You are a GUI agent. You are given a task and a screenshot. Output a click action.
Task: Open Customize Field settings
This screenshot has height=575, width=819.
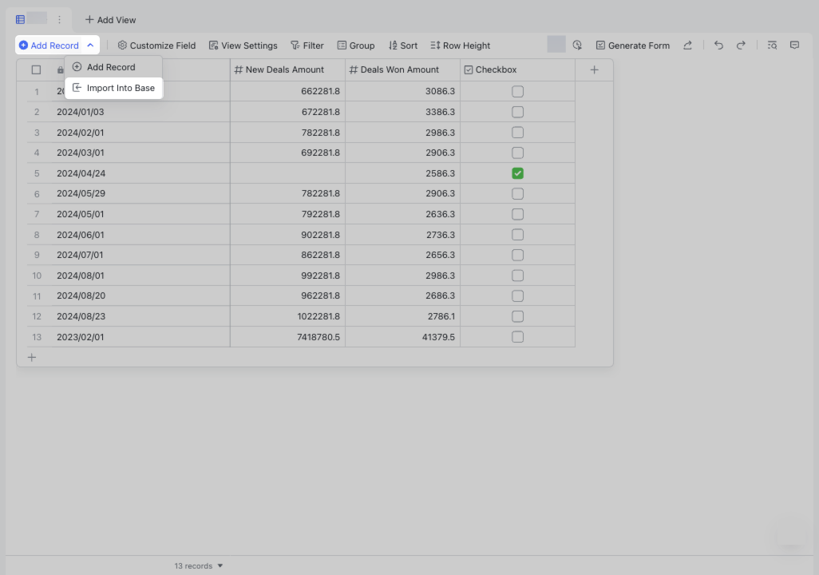(156, 46)
